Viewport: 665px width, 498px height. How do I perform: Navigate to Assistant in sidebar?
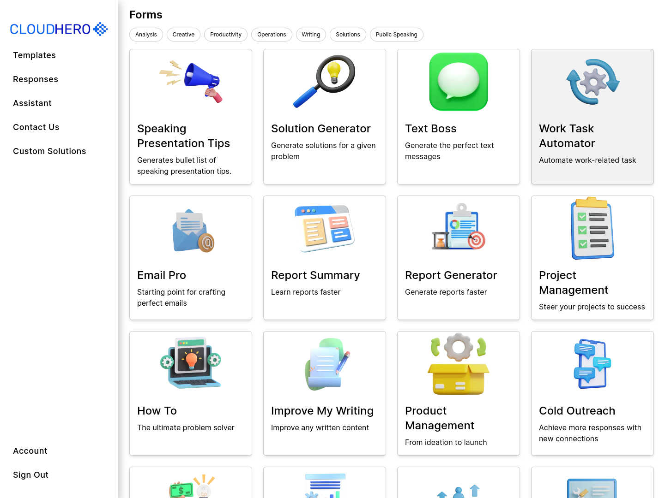point(32,103)
